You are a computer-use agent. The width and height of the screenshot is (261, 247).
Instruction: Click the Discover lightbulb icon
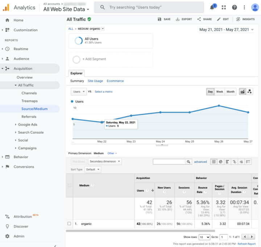tap(7, 226)
